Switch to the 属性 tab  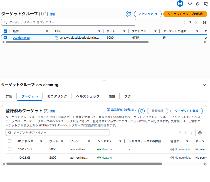(112, 96)
